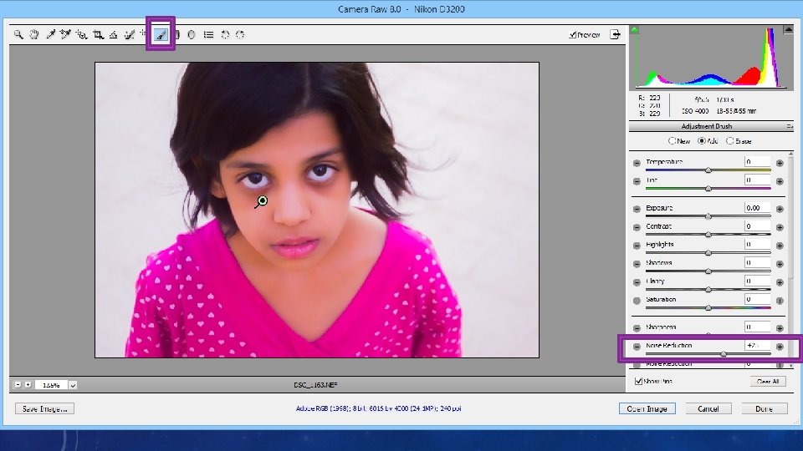Rotate image 90° counterclockwise
Image resolution: width=803 pixels, height=451 pixels.
pyautogui.click(x=225, y=34)
